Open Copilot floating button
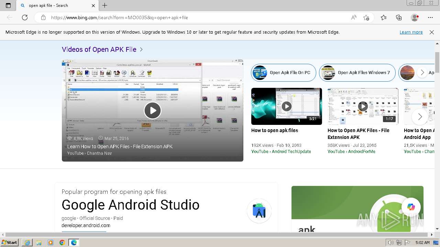Screen dimensions: 440x247 click(x=411, y=207)
